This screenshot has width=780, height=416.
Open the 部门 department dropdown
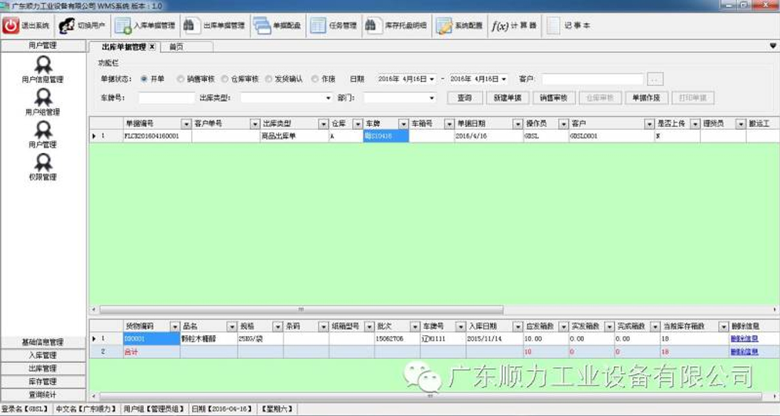[x=429, y=97]
